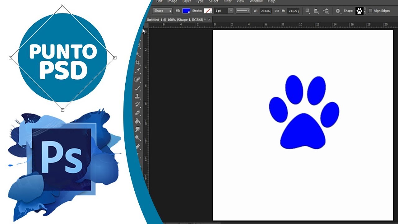This screenshot has height=224, width=398.
Task: Click the W width value field
Action: pos(265,11)
